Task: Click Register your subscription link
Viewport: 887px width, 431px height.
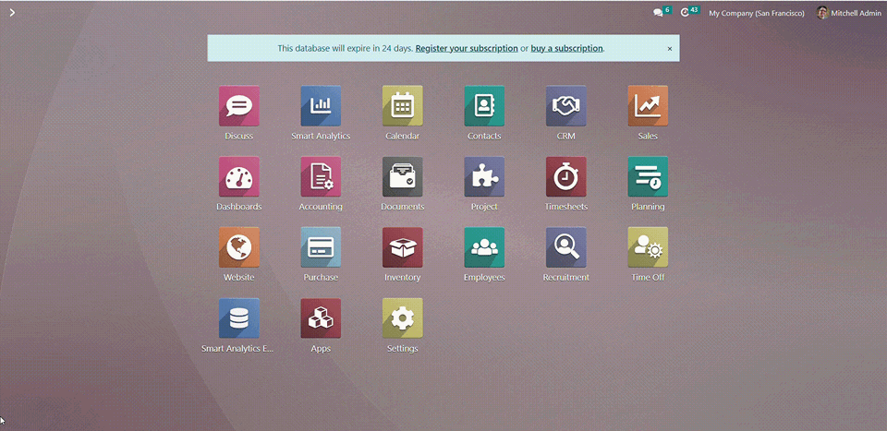Action: 467,49
